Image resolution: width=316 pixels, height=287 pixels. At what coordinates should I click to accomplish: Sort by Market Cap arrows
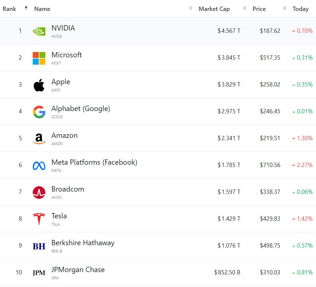coord(245,9)
